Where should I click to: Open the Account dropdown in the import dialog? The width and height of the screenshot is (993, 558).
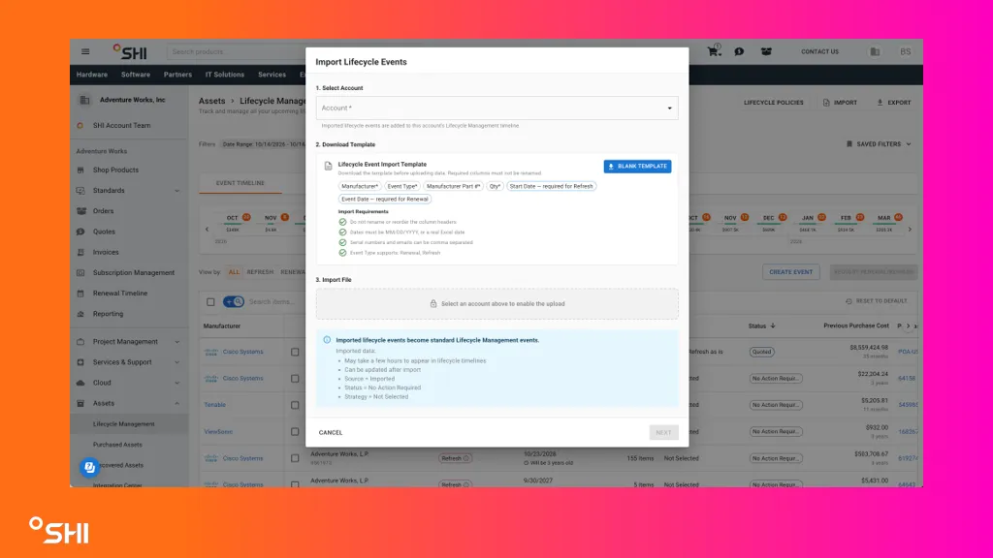[x=497, y=108]
